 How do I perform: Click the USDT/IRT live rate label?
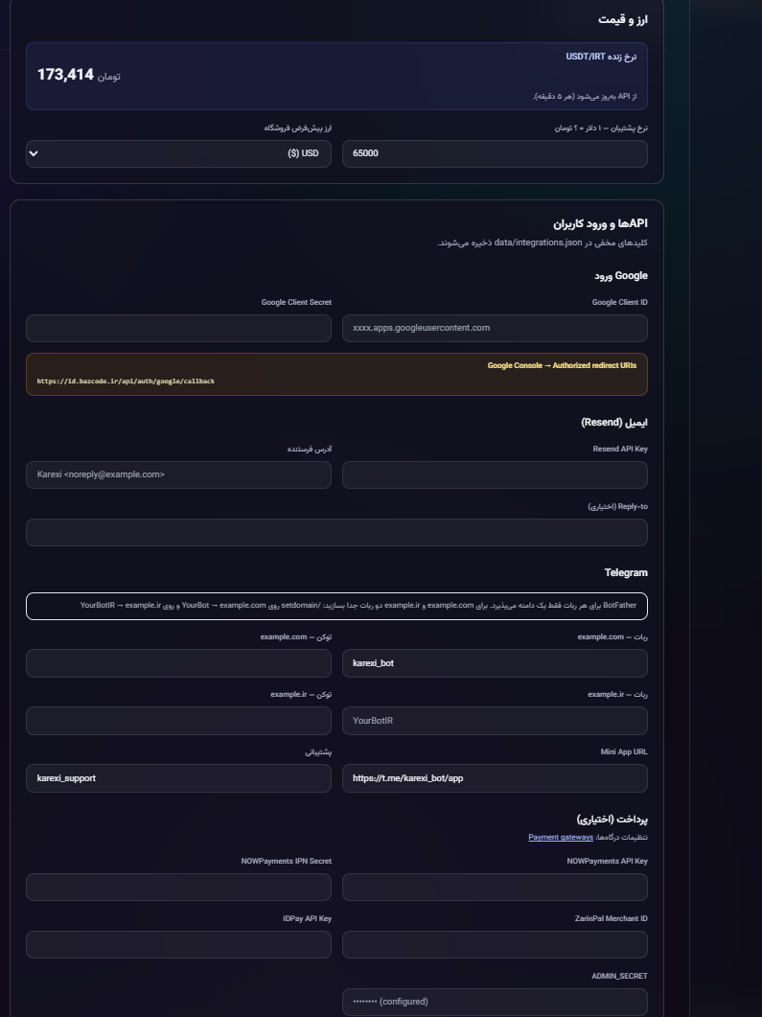click(601, 57)
